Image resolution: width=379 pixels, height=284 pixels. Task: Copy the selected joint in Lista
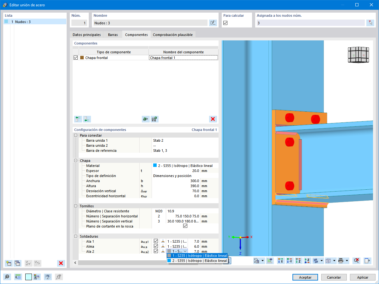(17, 263)
